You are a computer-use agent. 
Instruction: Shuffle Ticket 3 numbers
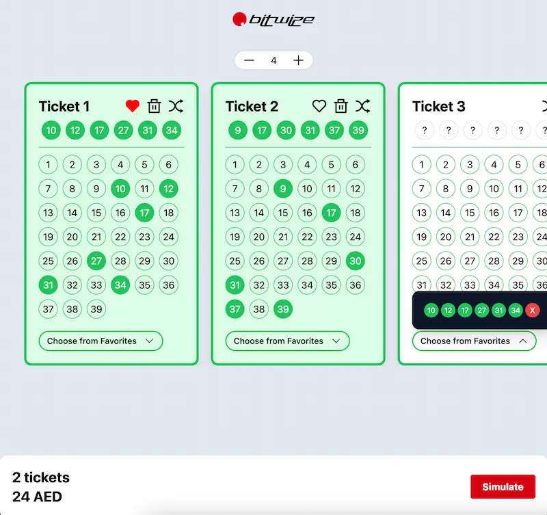point(544,106)
